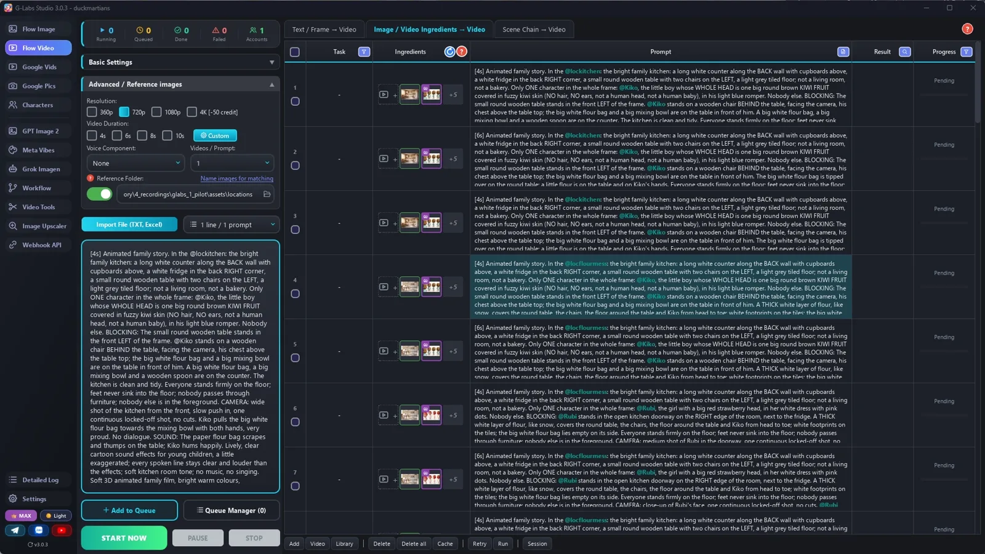
Task: Select Image / Video Ingredients → Video tab
Action: 429,30
